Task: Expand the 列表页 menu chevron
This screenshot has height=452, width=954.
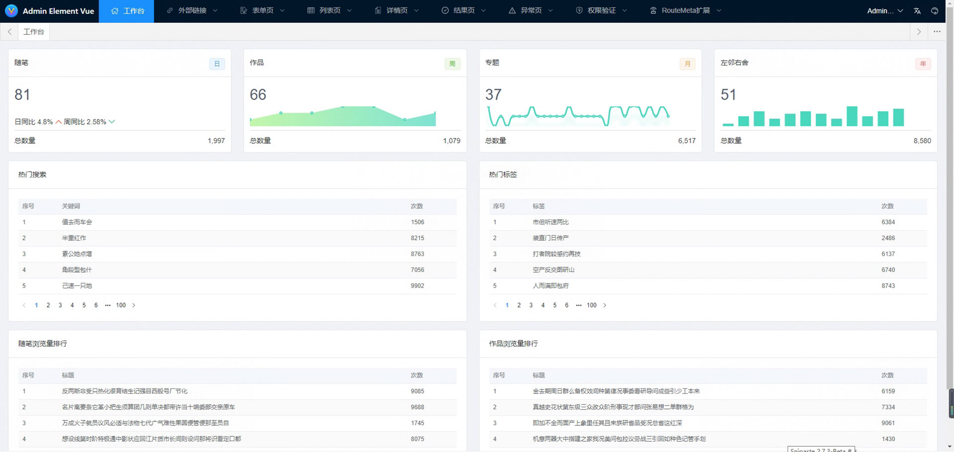Action: tap(349, 10)
